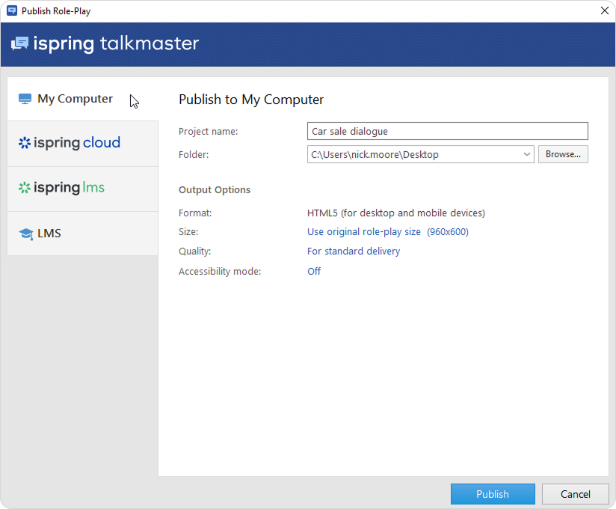This screenshot has width=616, height=509.
Task: Click the Publish button
Action: (493, 494)
